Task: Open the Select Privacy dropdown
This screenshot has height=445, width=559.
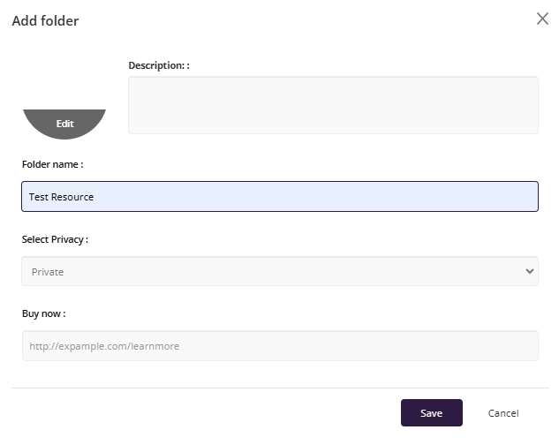Action: coord(279,271)
